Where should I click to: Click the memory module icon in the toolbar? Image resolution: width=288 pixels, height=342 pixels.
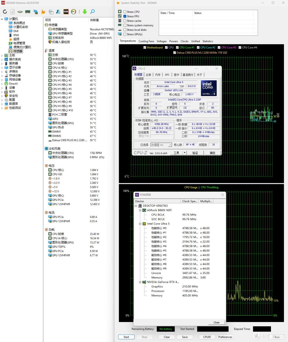[x=28, y=12]
